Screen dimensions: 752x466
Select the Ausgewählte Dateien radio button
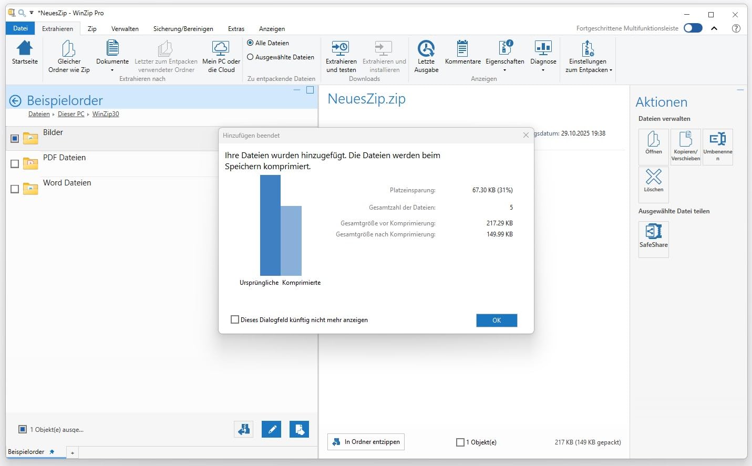click(250, 57)
